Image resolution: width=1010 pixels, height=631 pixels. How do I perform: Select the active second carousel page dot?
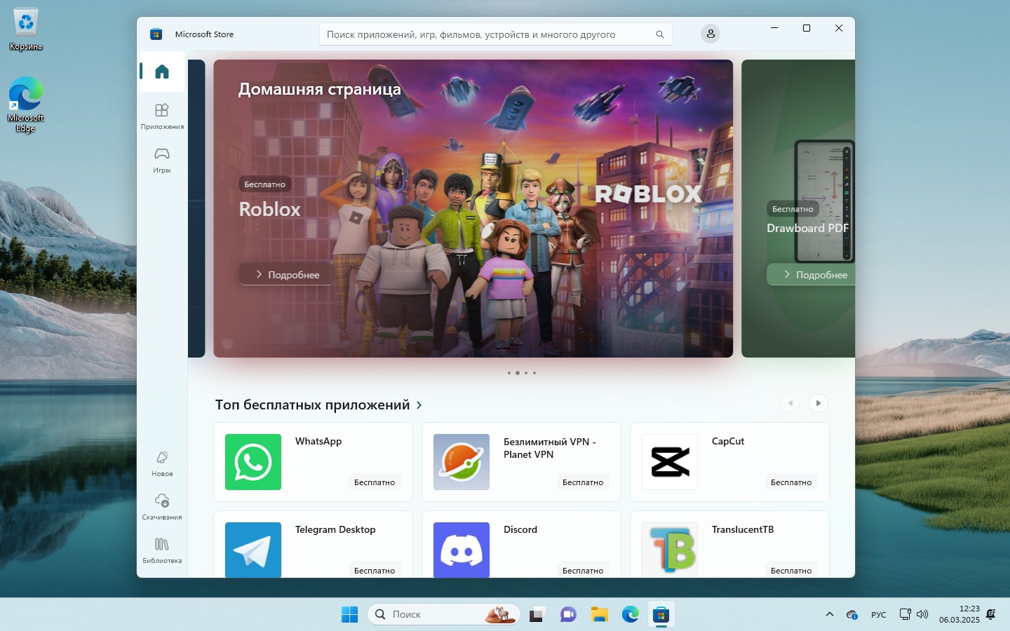(x=518, y=373)
